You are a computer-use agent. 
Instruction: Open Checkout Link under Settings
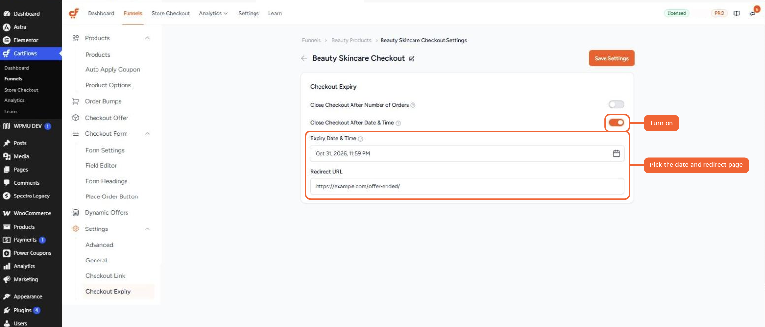coord(105,276)
